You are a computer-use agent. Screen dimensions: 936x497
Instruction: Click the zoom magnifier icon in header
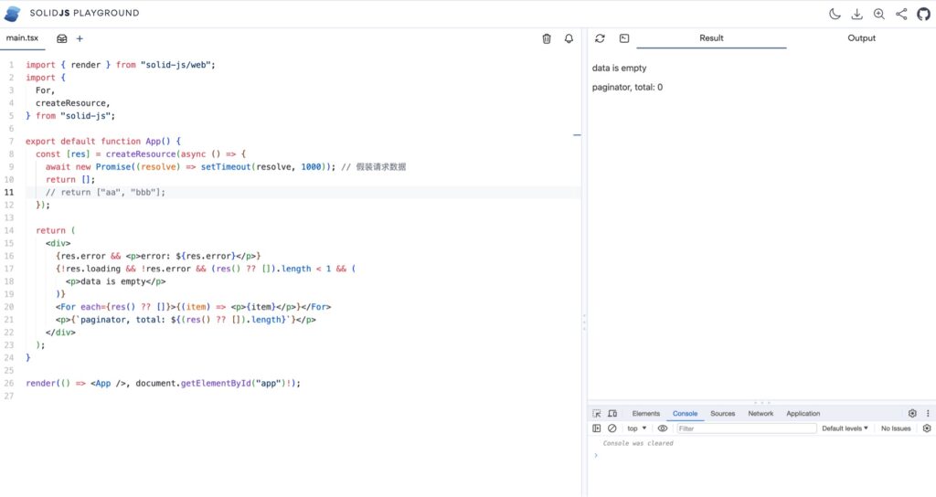tap(879, 14)
